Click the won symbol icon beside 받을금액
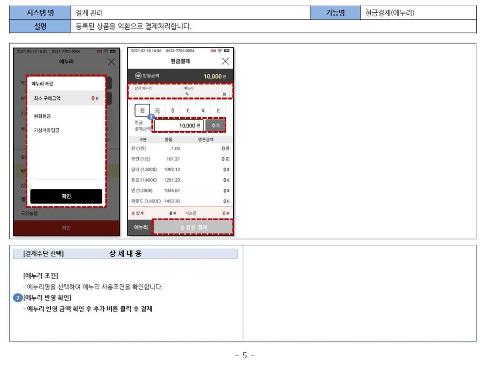489x365 pixels. point(138,76)
